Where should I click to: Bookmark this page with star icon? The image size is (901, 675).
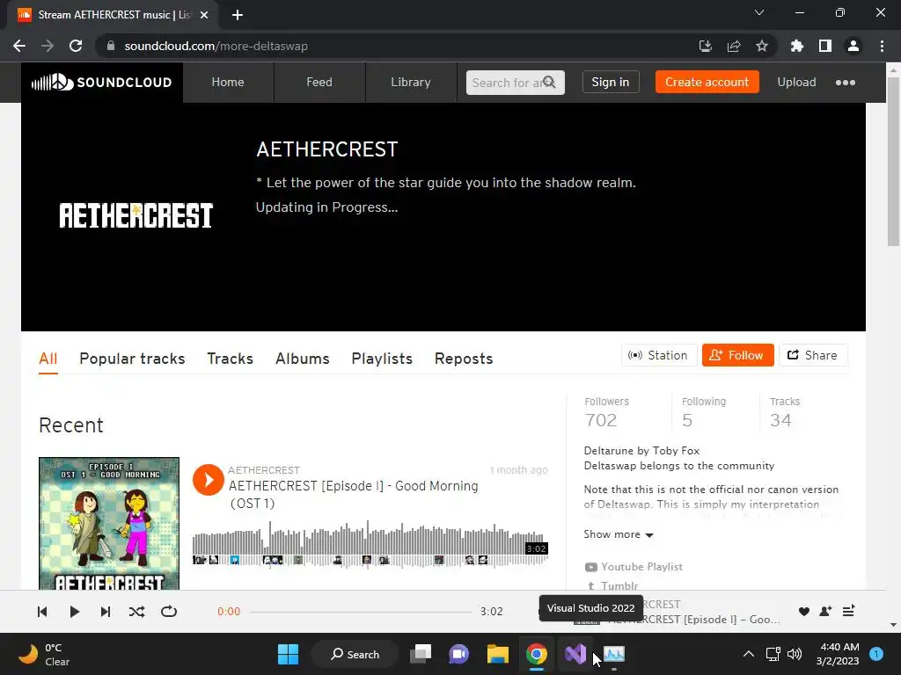[x=762, y=46]
